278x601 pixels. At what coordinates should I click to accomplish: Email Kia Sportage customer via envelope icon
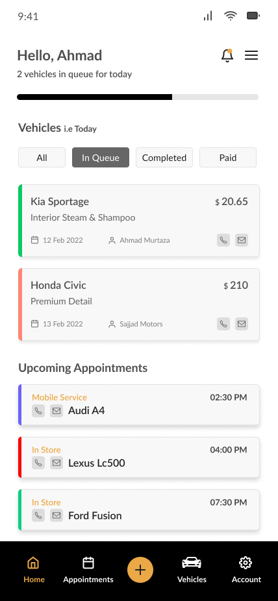[x=242, y=240]
